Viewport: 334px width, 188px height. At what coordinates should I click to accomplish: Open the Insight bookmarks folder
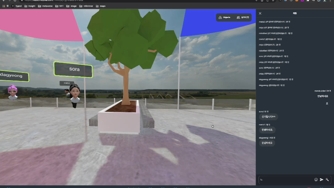[x=30, y=6]
